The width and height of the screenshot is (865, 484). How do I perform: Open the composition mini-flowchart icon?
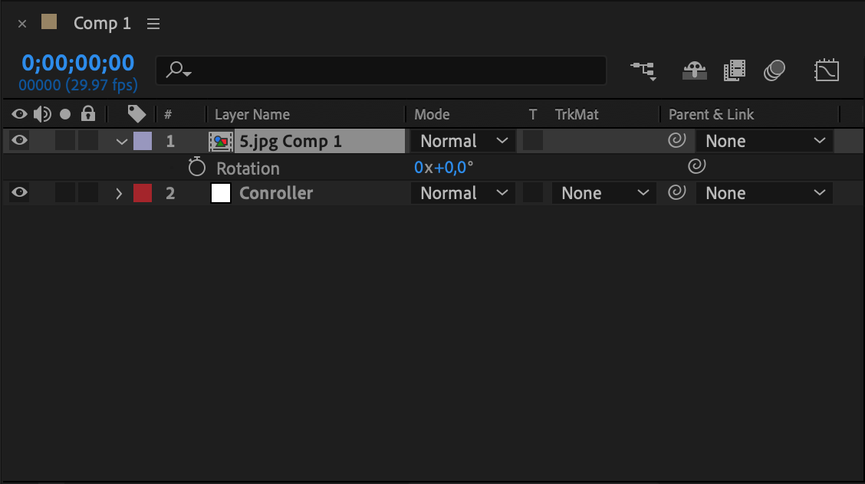click(x=643, y=70)
